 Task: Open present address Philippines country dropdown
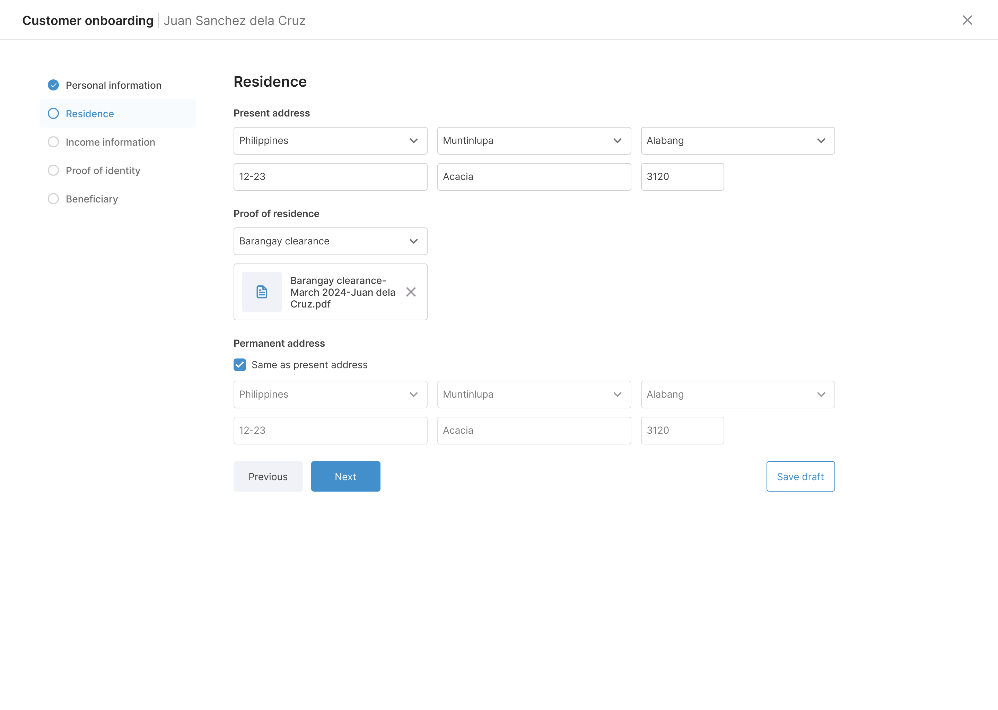point(330,141)
